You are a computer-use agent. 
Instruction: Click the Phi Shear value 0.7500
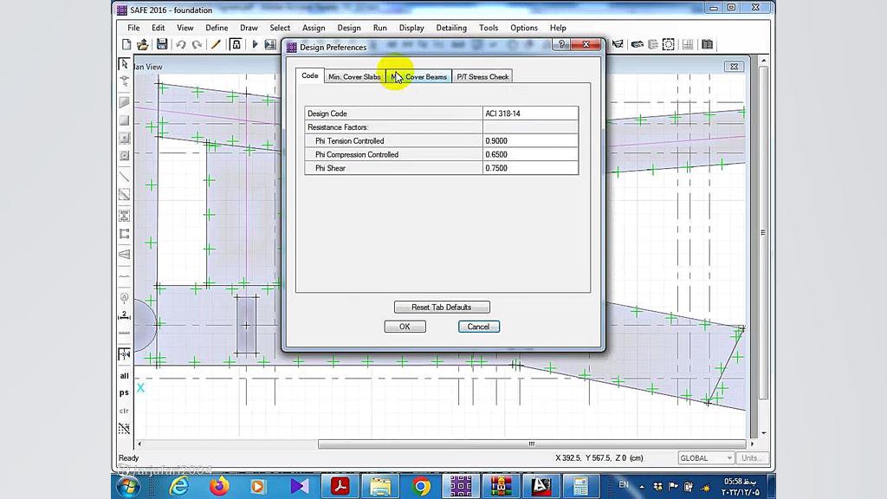pyautogui.click(x=530, y=168)
